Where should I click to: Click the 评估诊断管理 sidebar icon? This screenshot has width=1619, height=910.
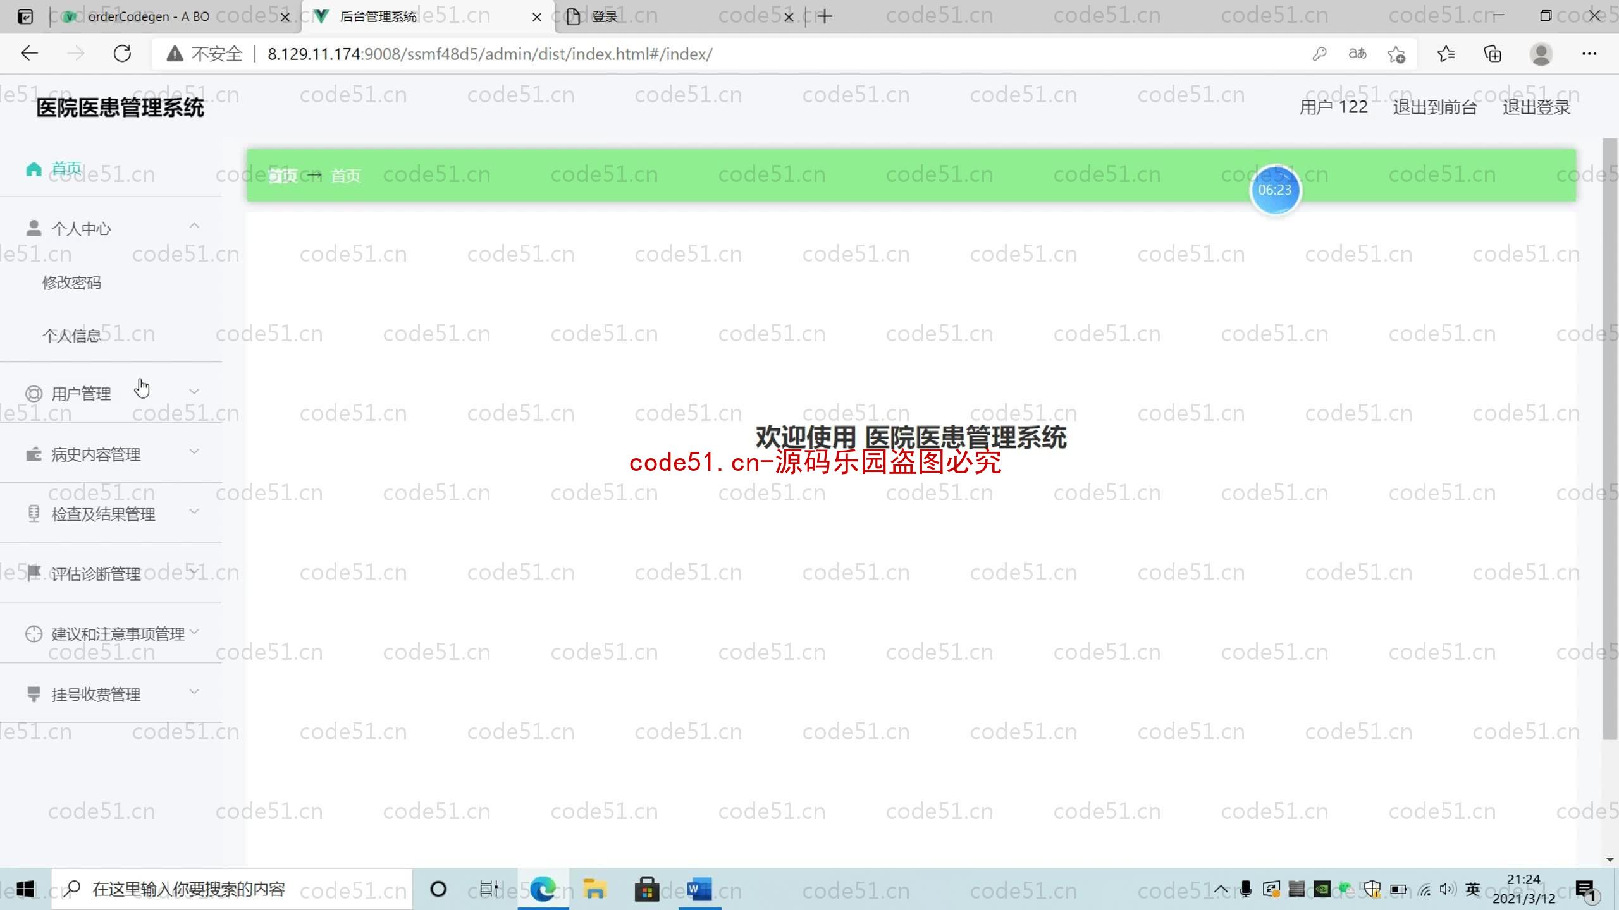point(34,574)
